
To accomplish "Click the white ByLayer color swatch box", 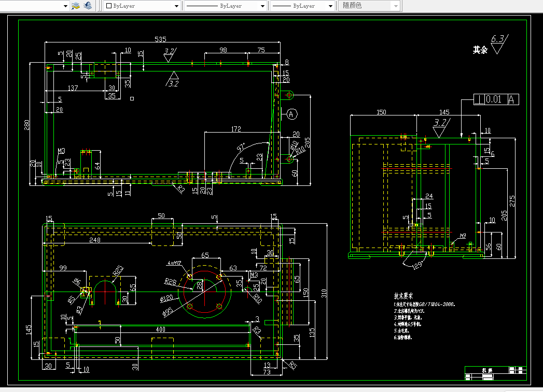I will point(109,6).
